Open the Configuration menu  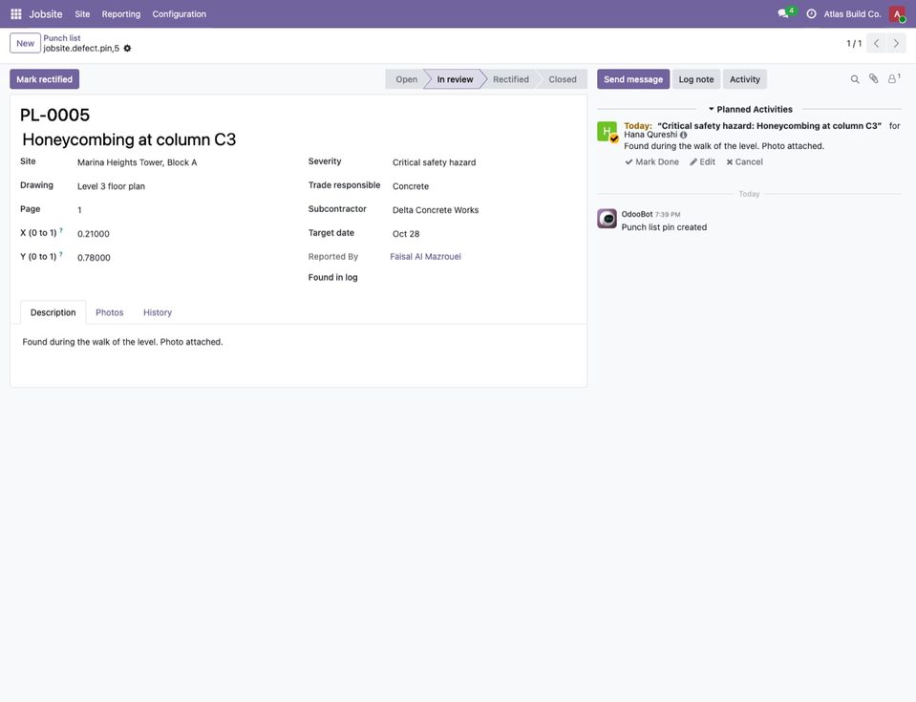point(180,14)
